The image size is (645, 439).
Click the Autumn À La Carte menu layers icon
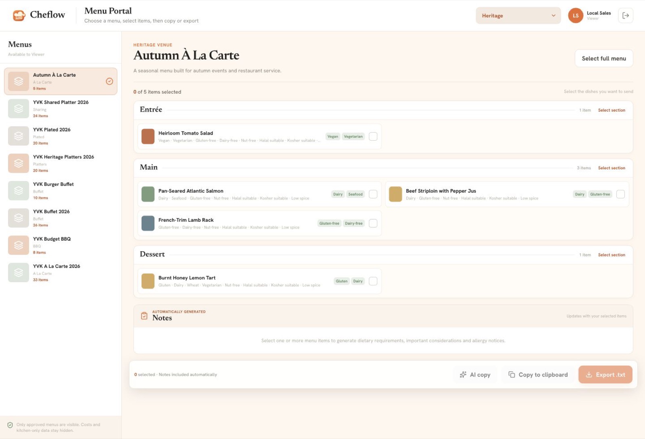click(19, 81)
